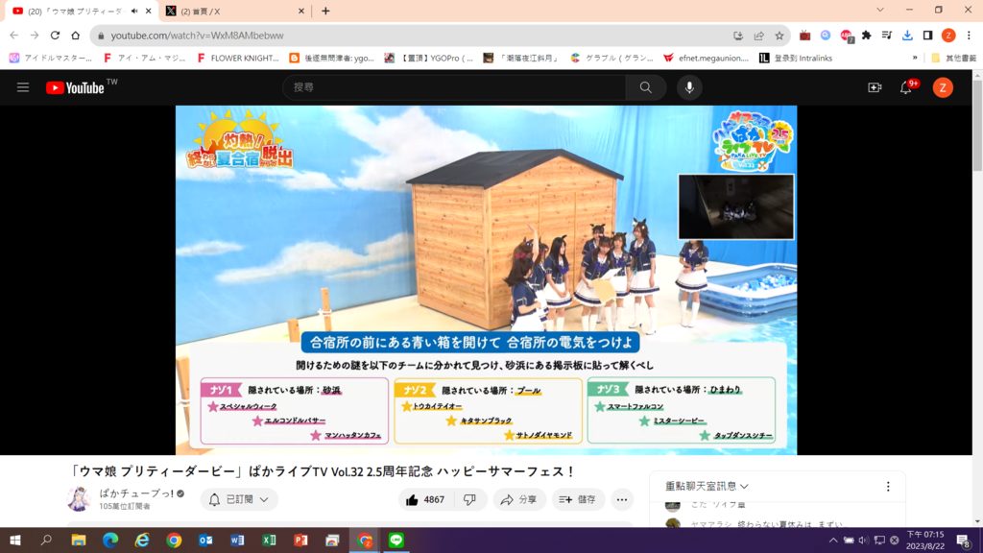The width and height of the screenshot is (983, 553).
Task: Open the 其他書籤 bookmarks folder
Action: coord(953,58)
